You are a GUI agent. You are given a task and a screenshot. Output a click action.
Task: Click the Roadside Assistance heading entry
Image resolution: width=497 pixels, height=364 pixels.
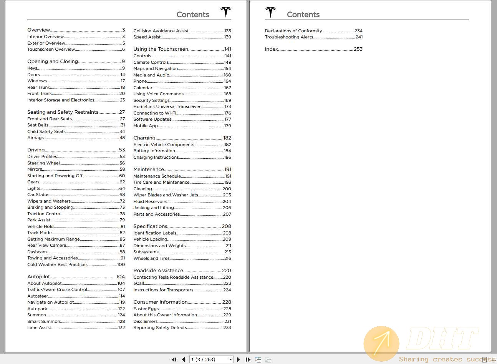point(182,271)
